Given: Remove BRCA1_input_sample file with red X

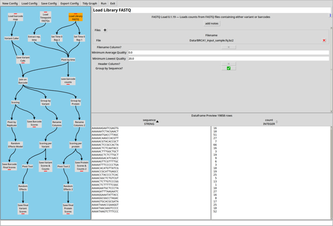Looking at the screenshot, I should [324, 40].
